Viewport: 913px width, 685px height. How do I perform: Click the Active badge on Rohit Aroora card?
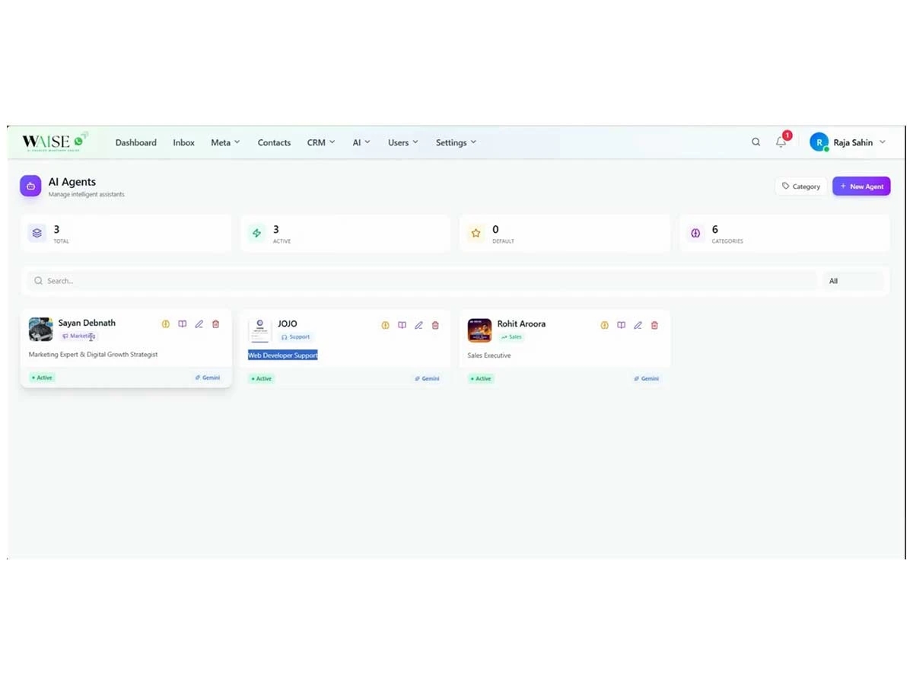tap(481, 378)
